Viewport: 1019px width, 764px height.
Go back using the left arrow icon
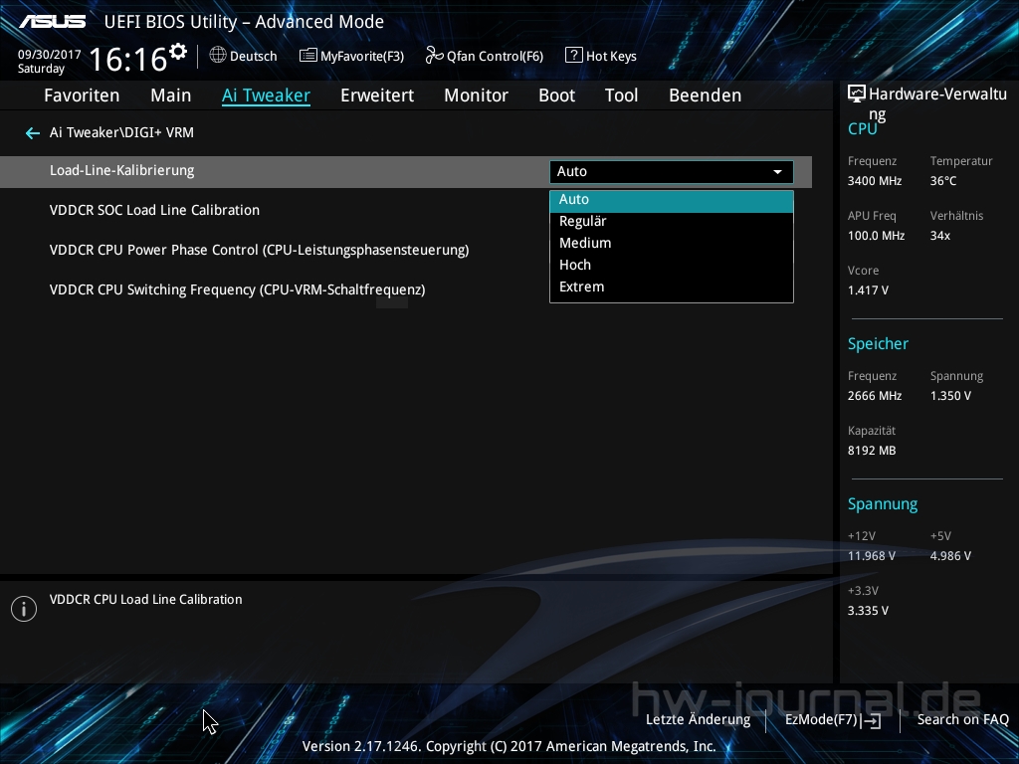[33, 133]
